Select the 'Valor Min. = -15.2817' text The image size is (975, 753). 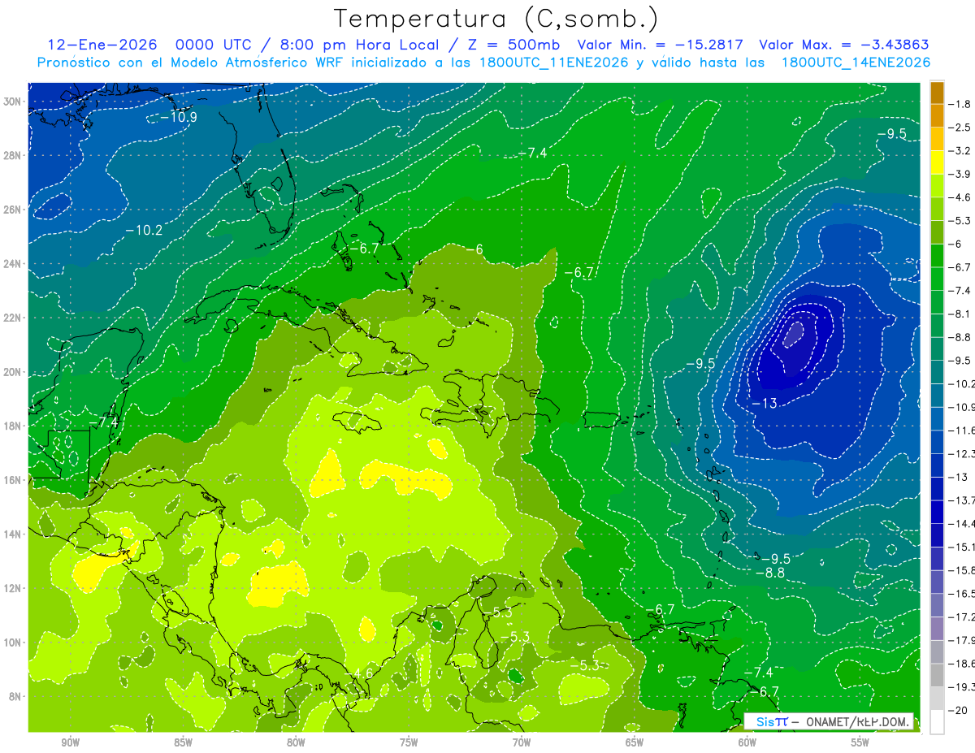point(659,45)
